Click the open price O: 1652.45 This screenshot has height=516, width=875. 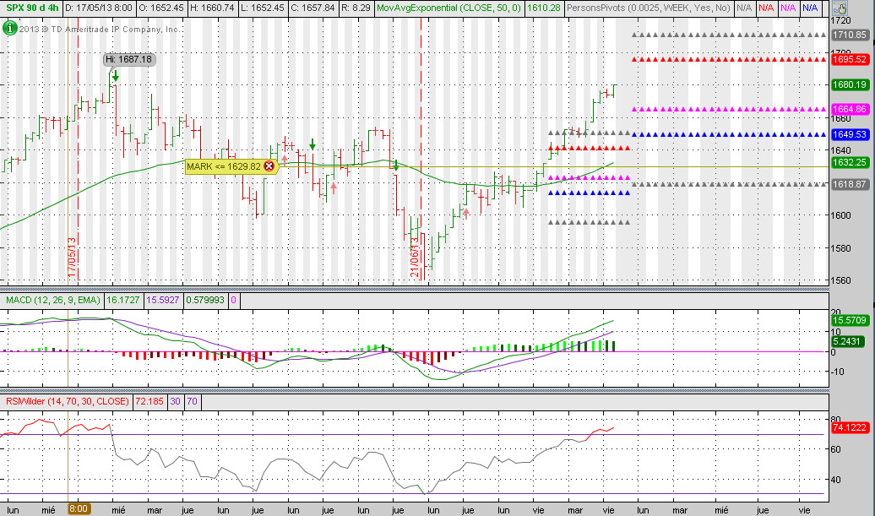point(160,8)
